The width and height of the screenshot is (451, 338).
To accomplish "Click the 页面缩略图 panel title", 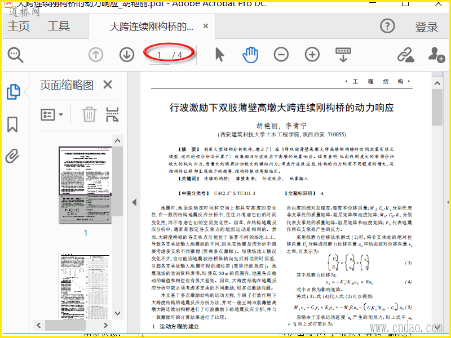I will 67,85.
